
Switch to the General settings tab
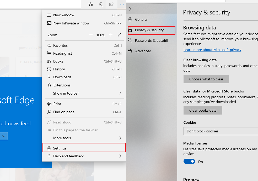152,19
